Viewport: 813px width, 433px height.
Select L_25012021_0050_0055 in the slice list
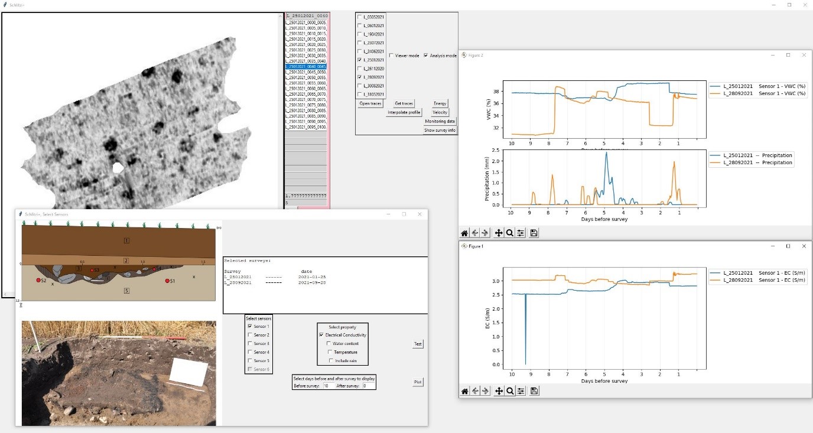coord(305,77)
